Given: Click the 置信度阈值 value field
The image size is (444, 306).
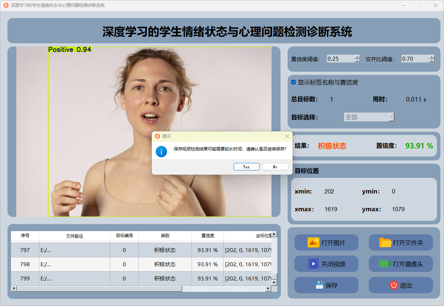Looking at the screenshot, I should pos(340,59).
